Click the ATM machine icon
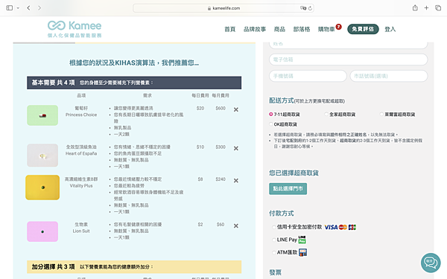This screenshot has width=447, height=279. [302, 252]
